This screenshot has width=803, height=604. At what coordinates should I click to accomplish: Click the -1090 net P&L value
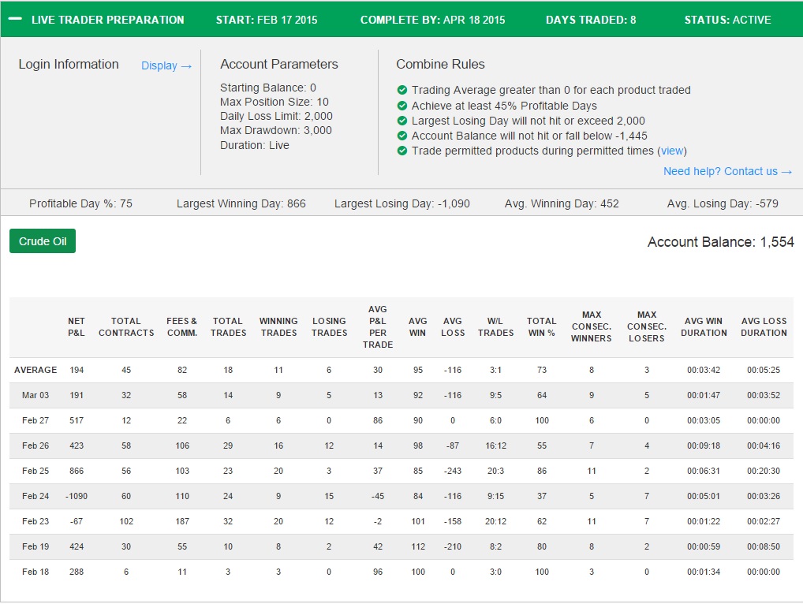(x=77, y=496)
